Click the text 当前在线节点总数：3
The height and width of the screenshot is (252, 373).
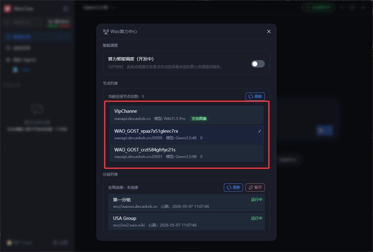126,97
